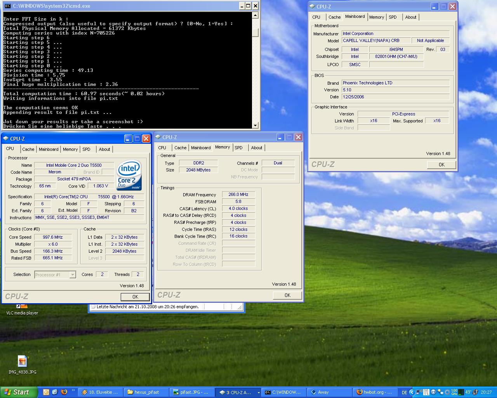Screen dimensions: 497x398
Task: Open Cache tab in Mainboard window
Action: point(334,17)
